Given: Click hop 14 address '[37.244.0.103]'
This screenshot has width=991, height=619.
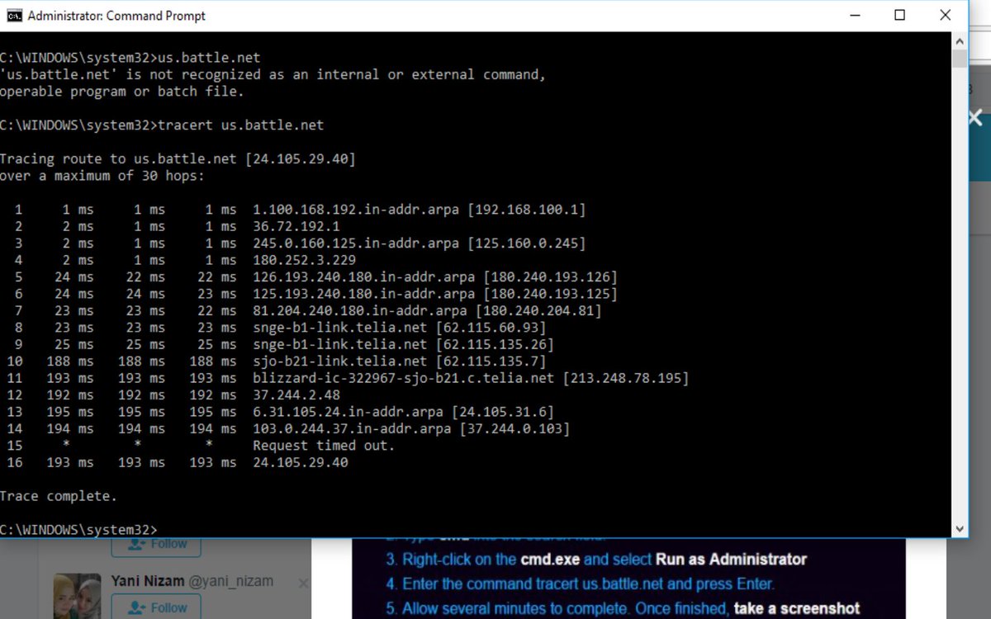Looking at the screenshot, I should coord(515,429).
